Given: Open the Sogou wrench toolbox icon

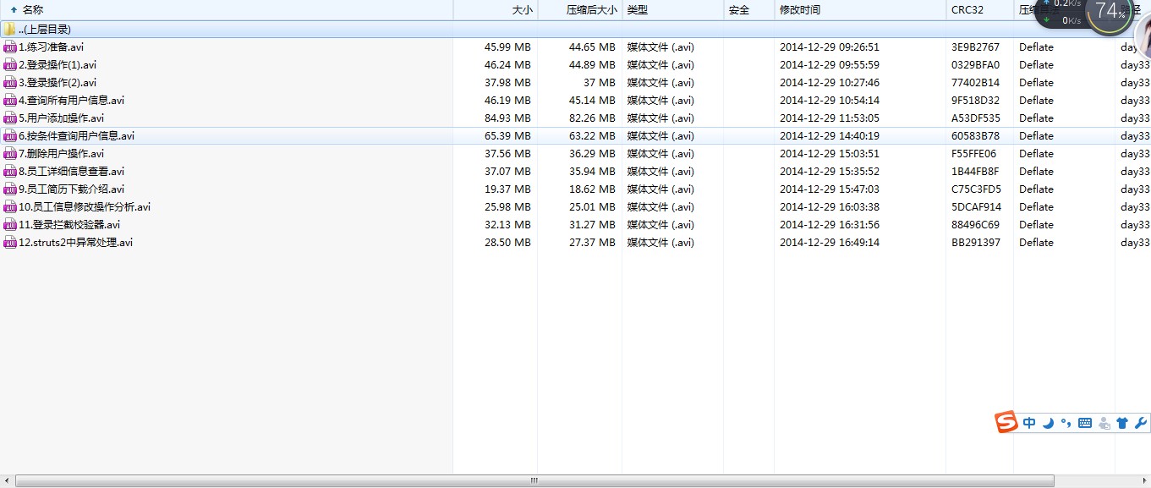Looking at the screenshot, I should (x=1140, y=423).
